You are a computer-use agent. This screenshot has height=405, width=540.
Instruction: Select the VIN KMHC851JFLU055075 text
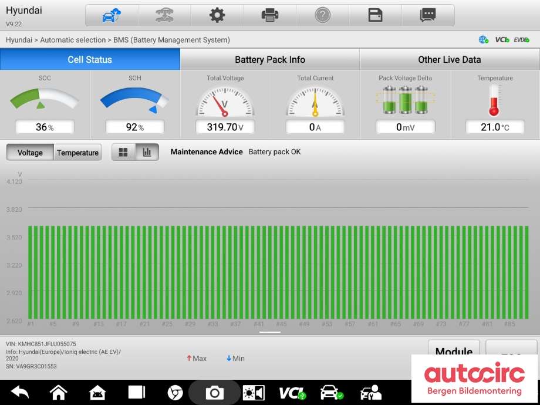click(41, 344)
